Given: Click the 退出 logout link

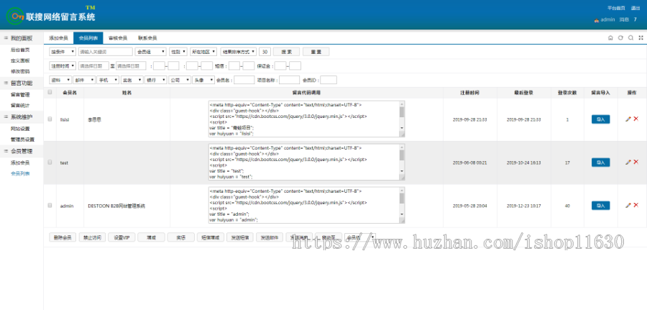Looking at the screenshot, I should 635,8.
